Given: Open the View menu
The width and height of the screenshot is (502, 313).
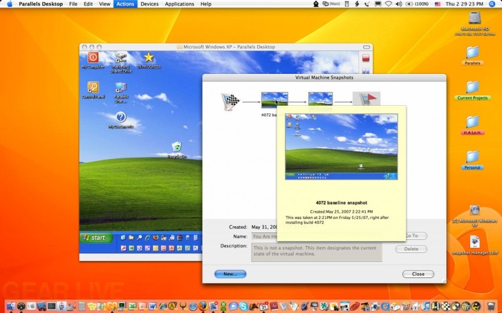Looking at the screenshot, I should 104,4.
